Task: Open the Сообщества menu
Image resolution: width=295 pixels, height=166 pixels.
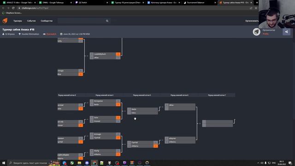Action: 47,21
